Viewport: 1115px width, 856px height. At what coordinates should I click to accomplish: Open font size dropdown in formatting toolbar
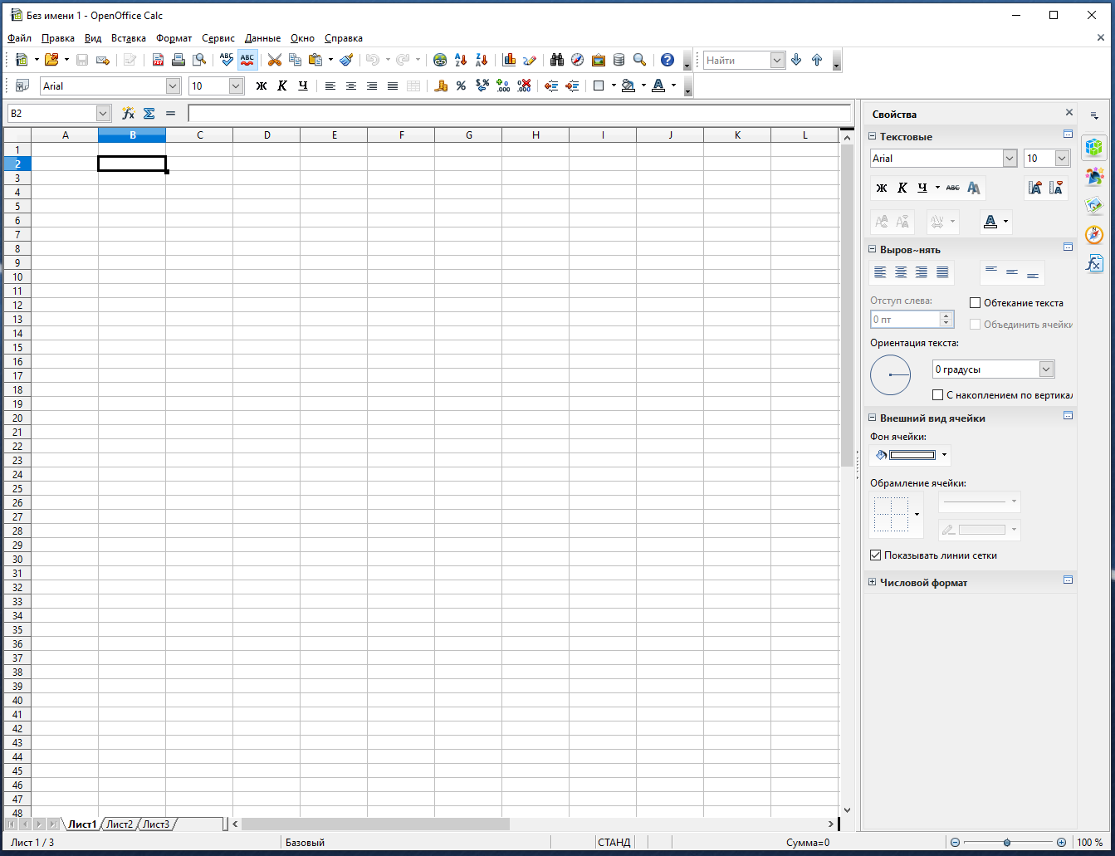236,86
